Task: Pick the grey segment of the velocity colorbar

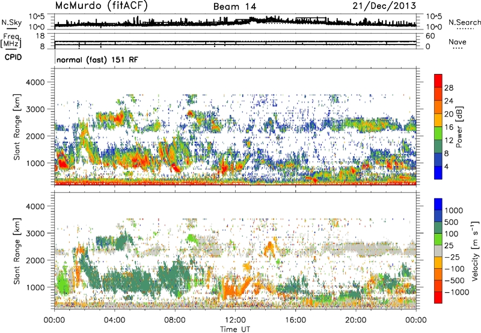Action: pyautogui.click(x=438, y=251)
